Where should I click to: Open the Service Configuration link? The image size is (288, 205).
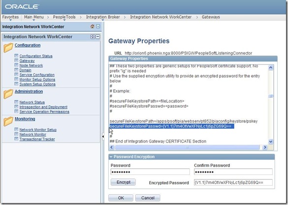click(x=37, y=75)
